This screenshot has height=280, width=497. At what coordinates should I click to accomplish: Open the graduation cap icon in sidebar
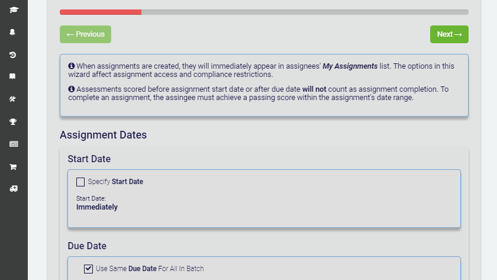coord(14,10)
